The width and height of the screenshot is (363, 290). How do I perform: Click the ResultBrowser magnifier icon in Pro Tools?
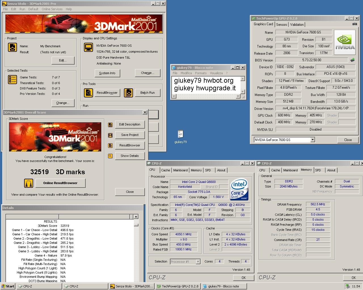click(x=88, y=93)
